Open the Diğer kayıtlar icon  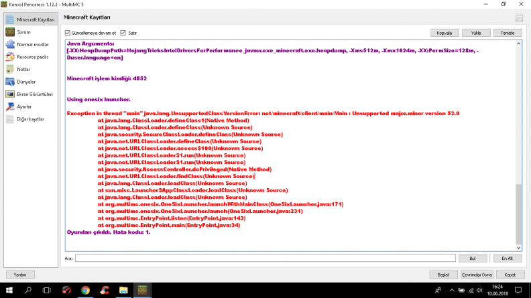tap(10, 119)
